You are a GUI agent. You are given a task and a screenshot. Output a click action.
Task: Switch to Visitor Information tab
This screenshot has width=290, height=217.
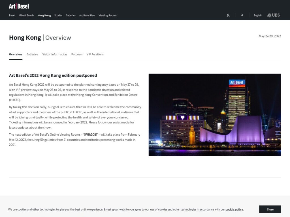pos(55,55)
